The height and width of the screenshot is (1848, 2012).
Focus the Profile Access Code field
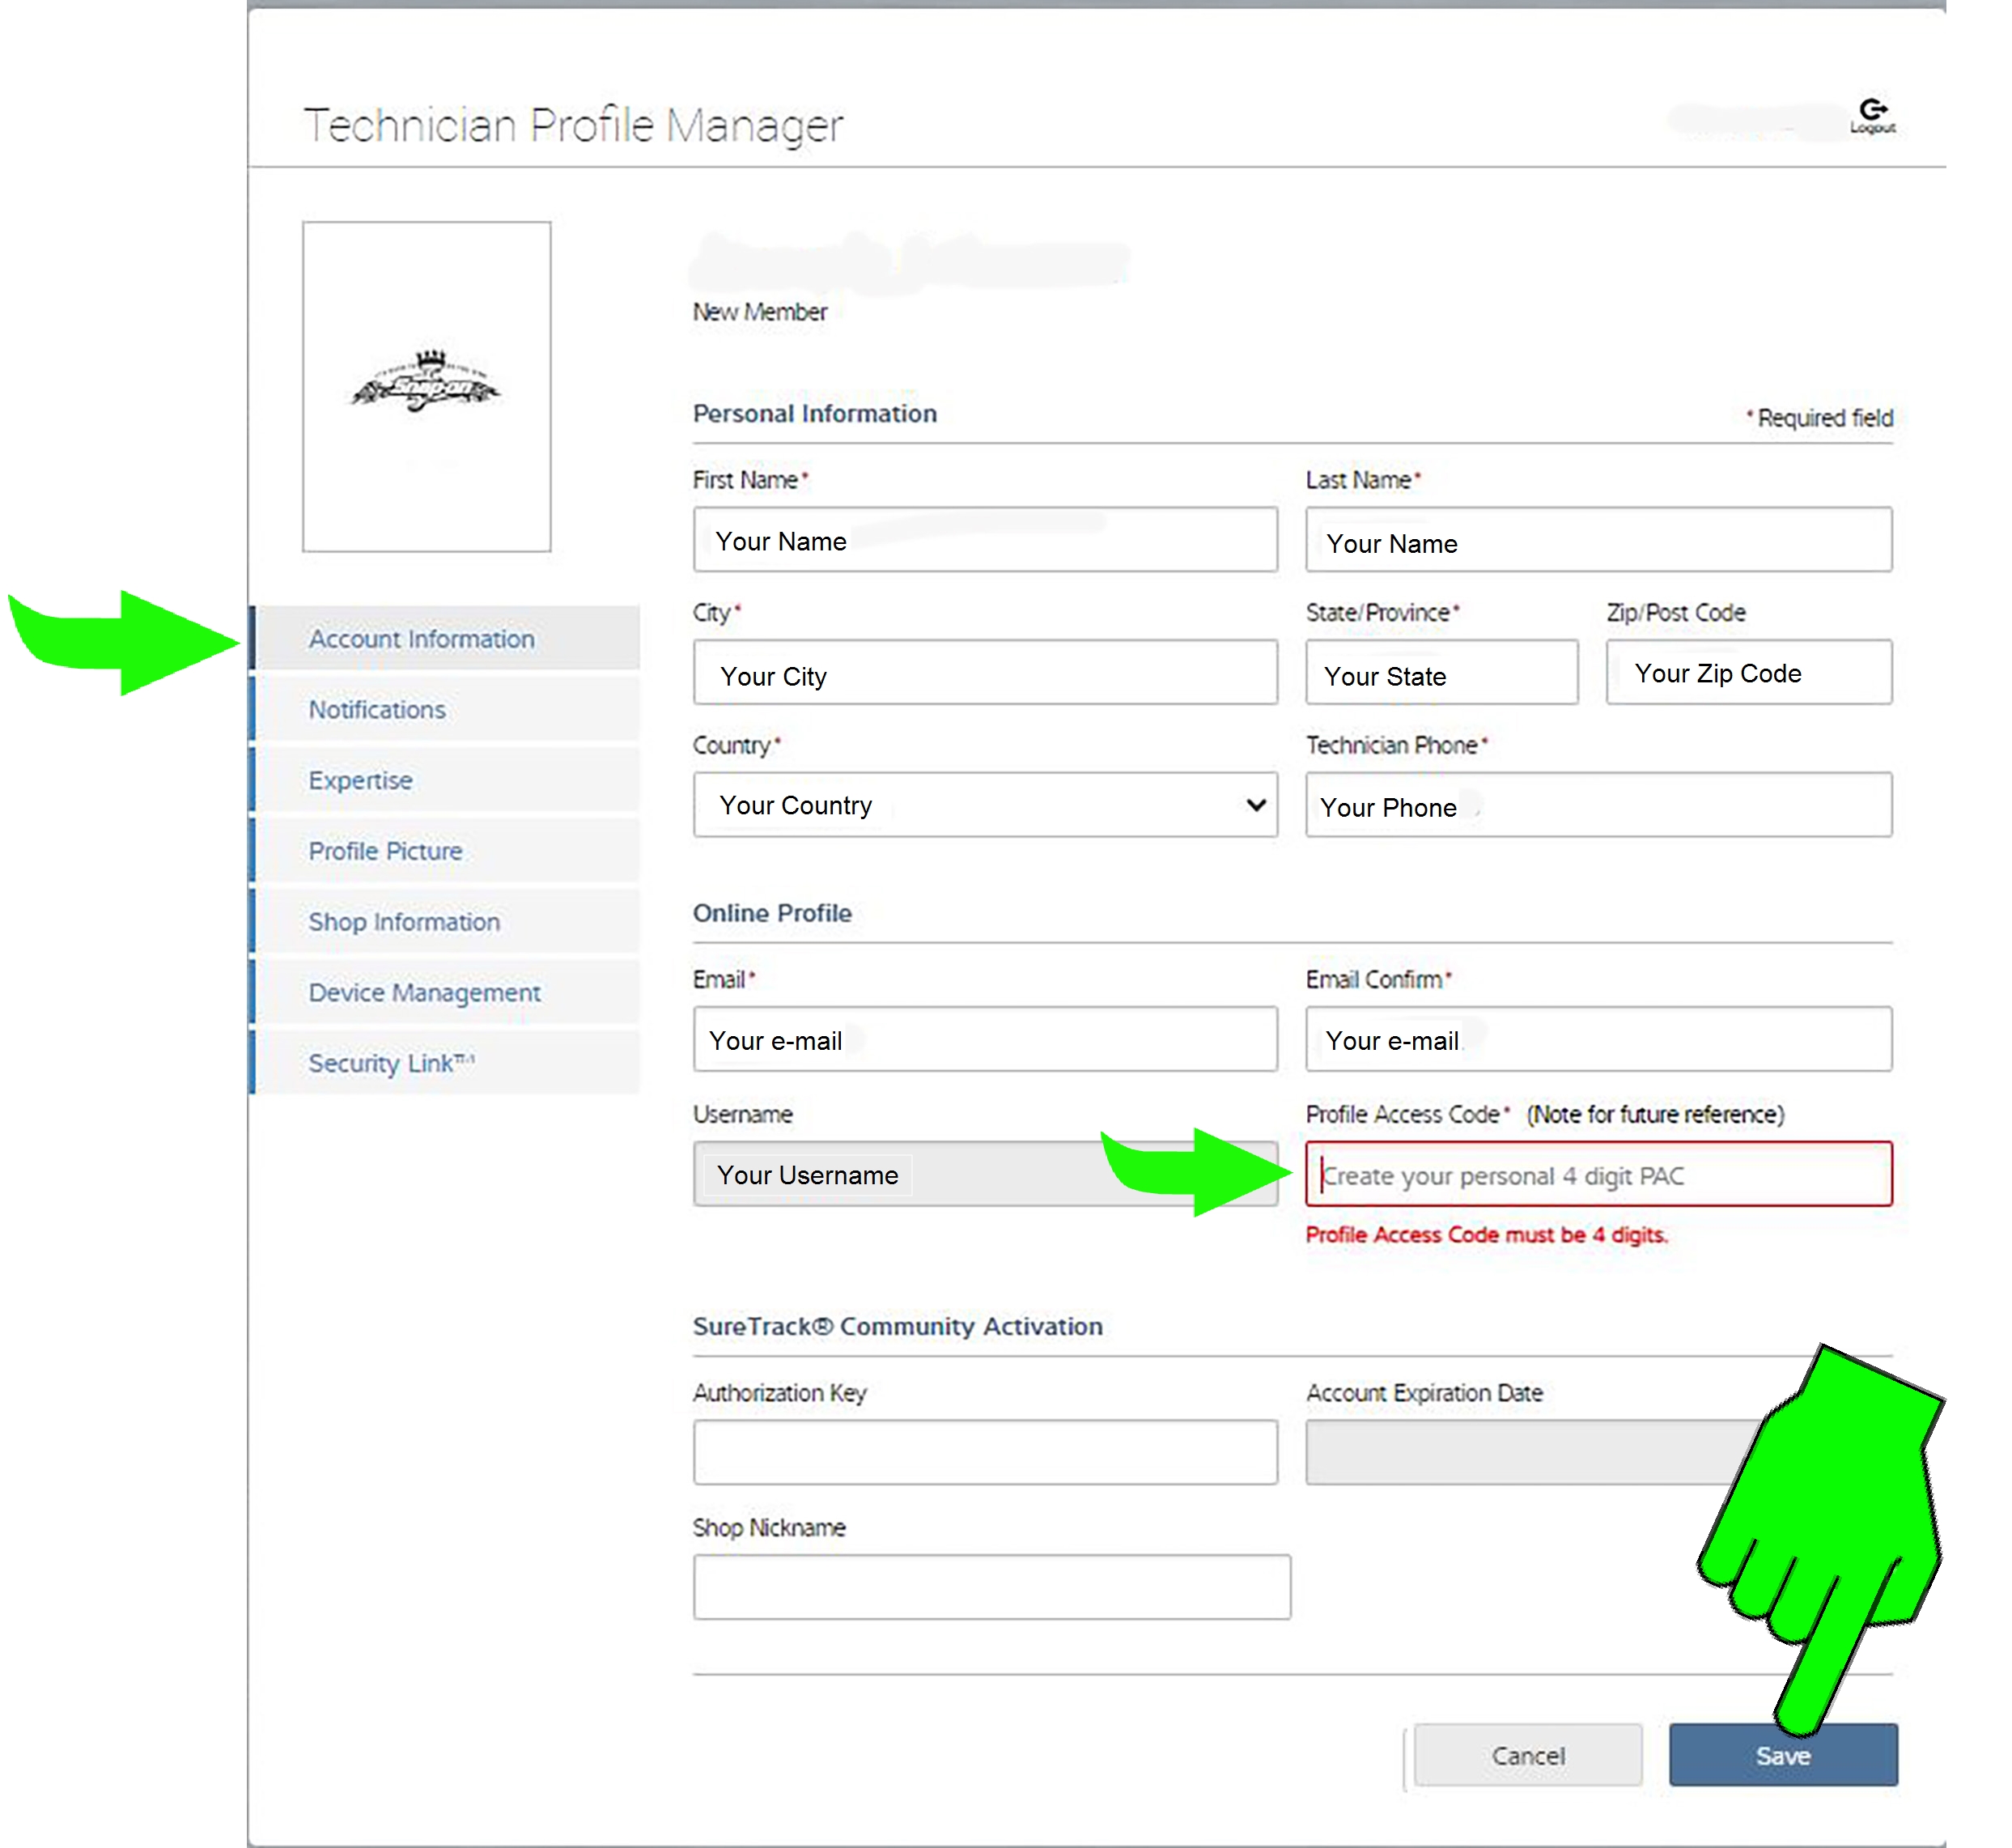[1597, 1174]
